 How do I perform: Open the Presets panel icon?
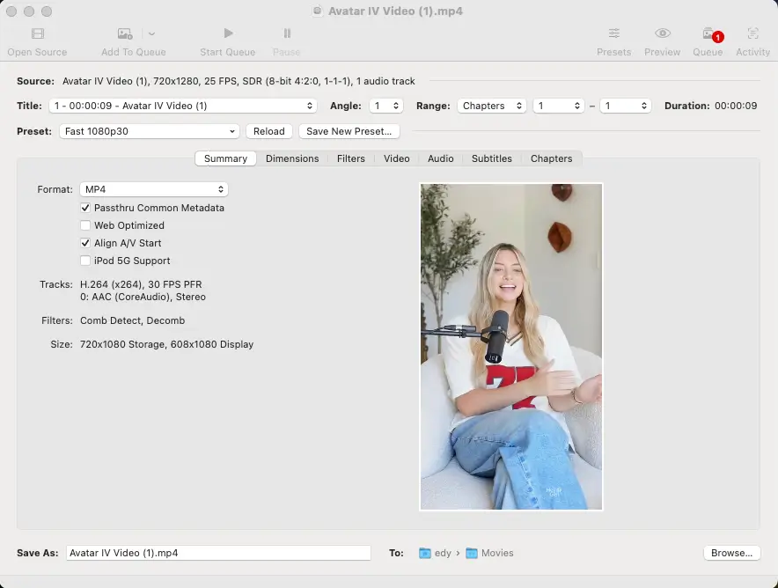click(613, 34)
